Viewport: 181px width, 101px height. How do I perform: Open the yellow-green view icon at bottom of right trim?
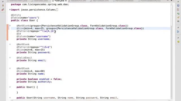[x=178, y=42]
